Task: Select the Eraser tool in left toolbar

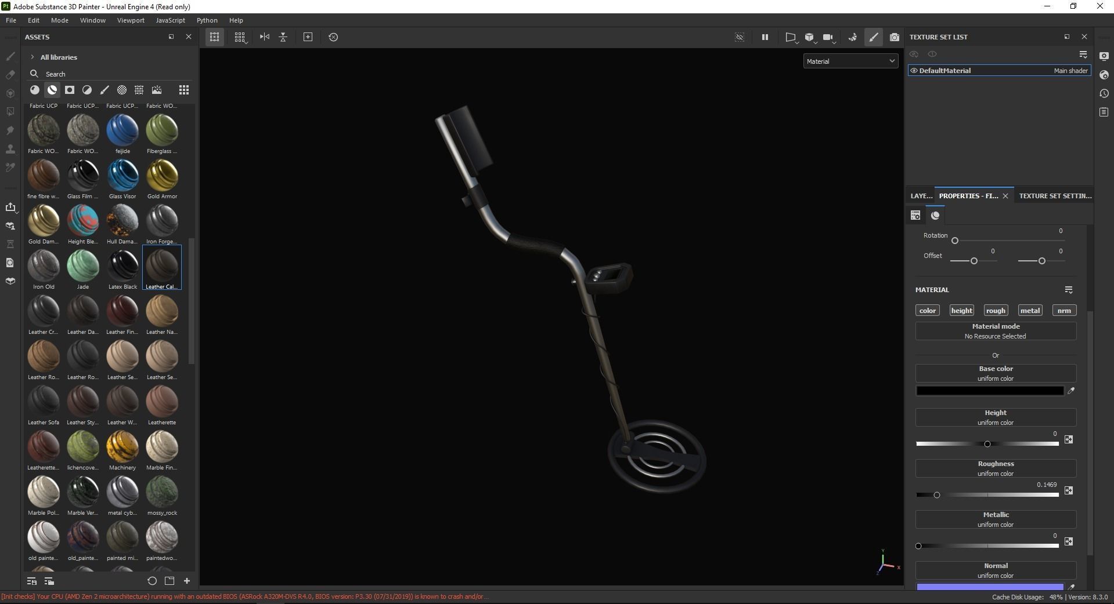Action: tap(10, 75)
